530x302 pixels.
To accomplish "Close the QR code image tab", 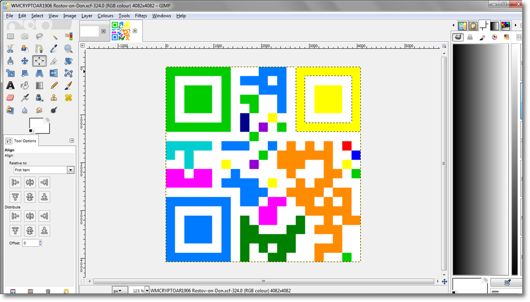I will pyautogui.click(x=135, y=31).
